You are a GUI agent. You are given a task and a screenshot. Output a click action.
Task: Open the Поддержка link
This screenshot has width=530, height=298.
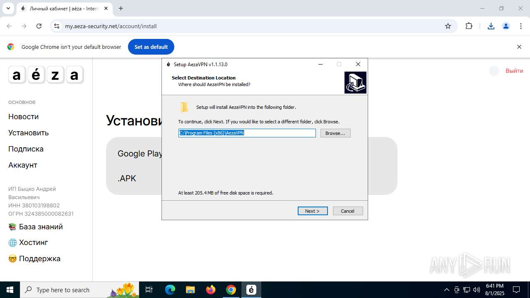pos(34,259)
